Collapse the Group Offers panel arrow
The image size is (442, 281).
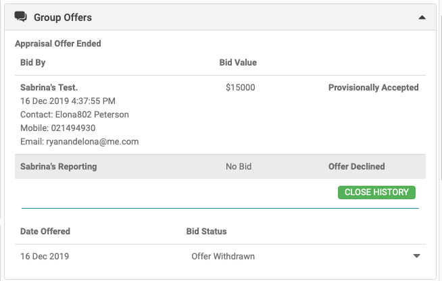[422, 18]
